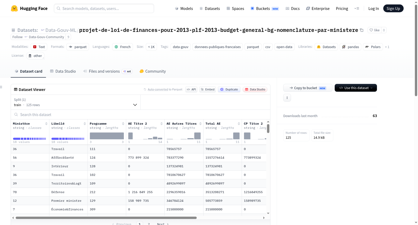
Task: Select the donnees-publiques-francaises tag
Action: point(218,47)
